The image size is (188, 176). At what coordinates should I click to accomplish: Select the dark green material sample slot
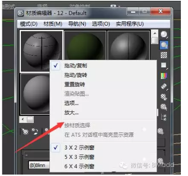[85, 46]
